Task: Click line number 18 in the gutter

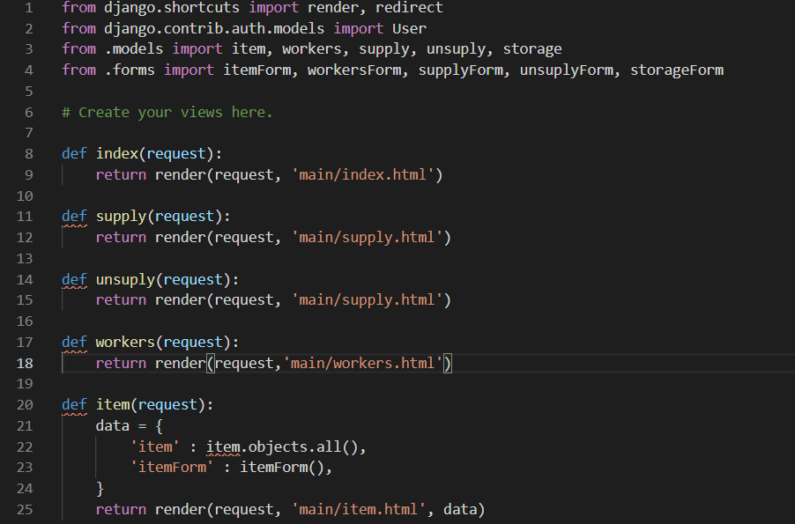Action: (25, 363)
